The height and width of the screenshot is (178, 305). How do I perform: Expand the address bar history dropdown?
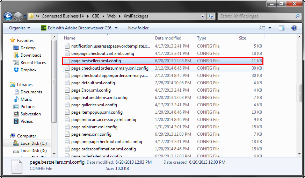[203, 16]
